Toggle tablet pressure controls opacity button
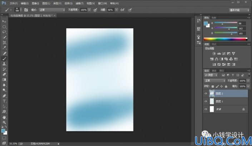 click(95, 10)
